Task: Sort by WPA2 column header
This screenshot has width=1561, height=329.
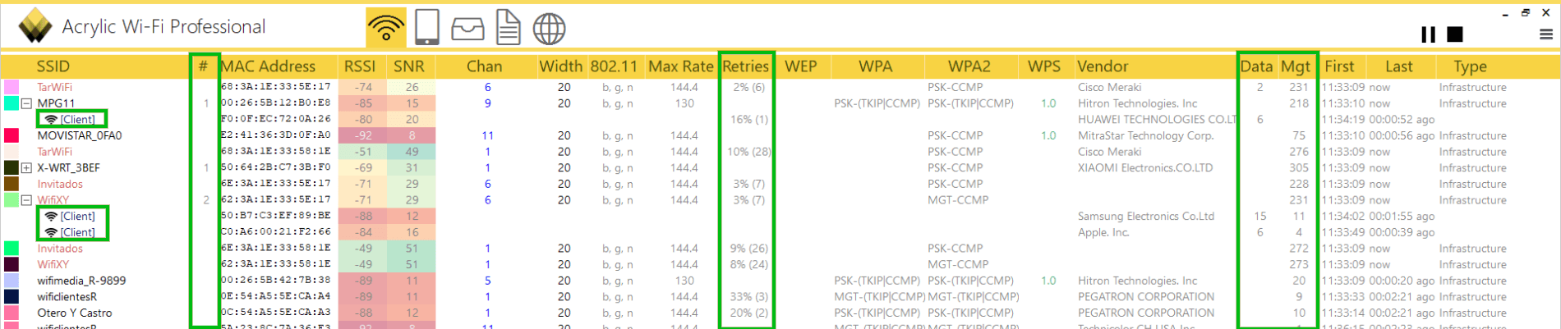Action: [x=969, y=66]
